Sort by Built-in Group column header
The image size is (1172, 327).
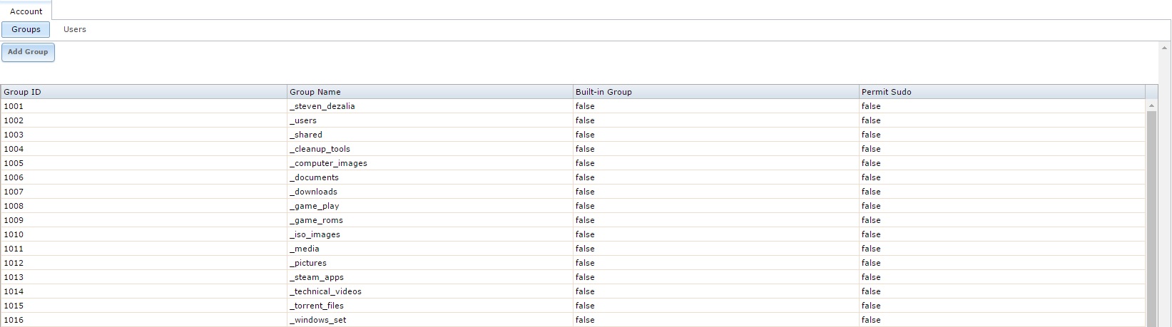pyautogui.click(x=715, y=92)
